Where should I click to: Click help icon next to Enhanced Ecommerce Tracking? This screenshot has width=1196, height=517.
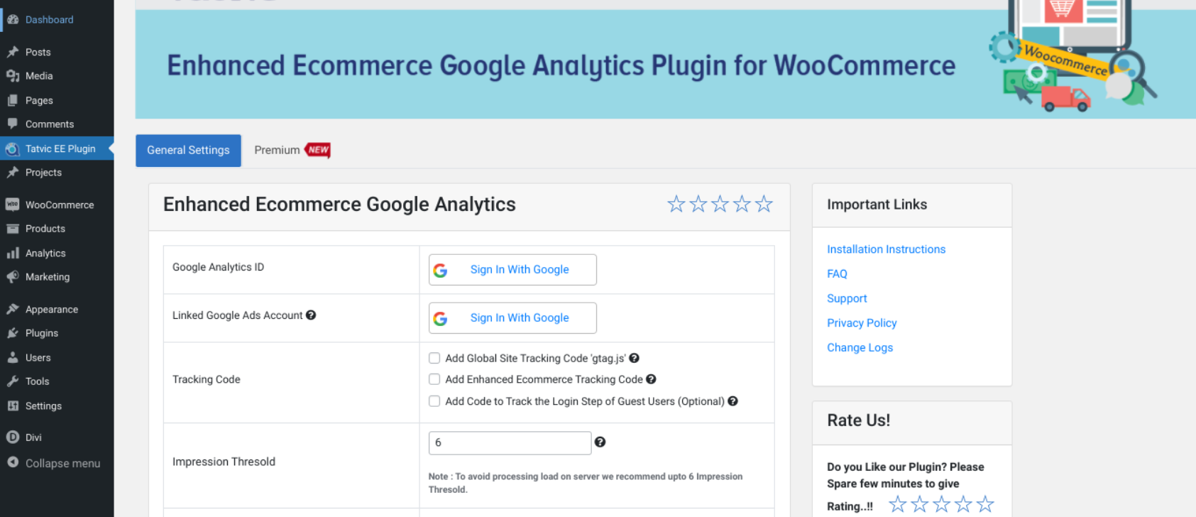click(x=651, y=380)
